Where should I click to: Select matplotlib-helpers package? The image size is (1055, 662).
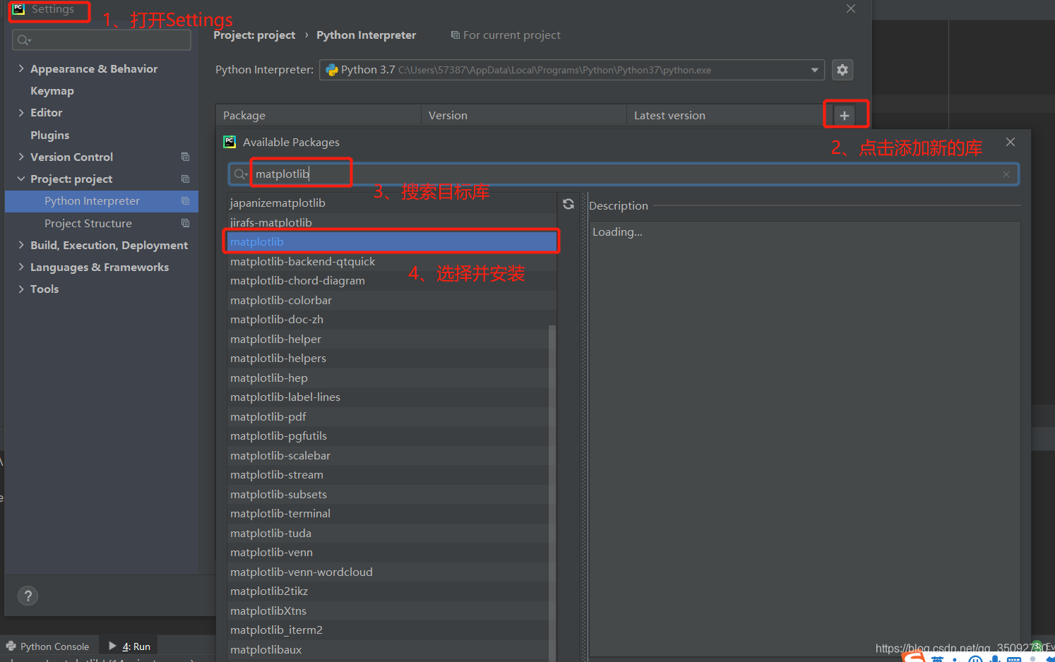click(388, 359)
